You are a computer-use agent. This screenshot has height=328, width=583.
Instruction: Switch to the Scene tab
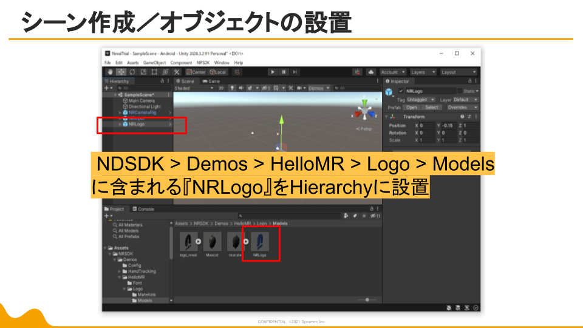pyautogui.click(x=185, y=81)
